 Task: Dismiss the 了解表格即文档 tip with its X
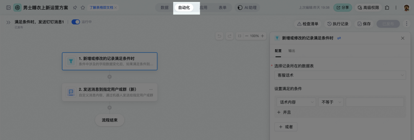pyautogui.click(x=115, y=8)
